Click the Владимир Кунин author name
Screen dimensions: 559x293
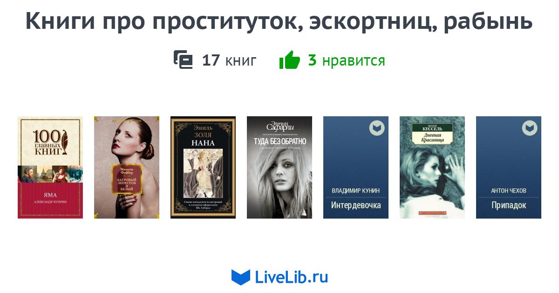point(356,191)
